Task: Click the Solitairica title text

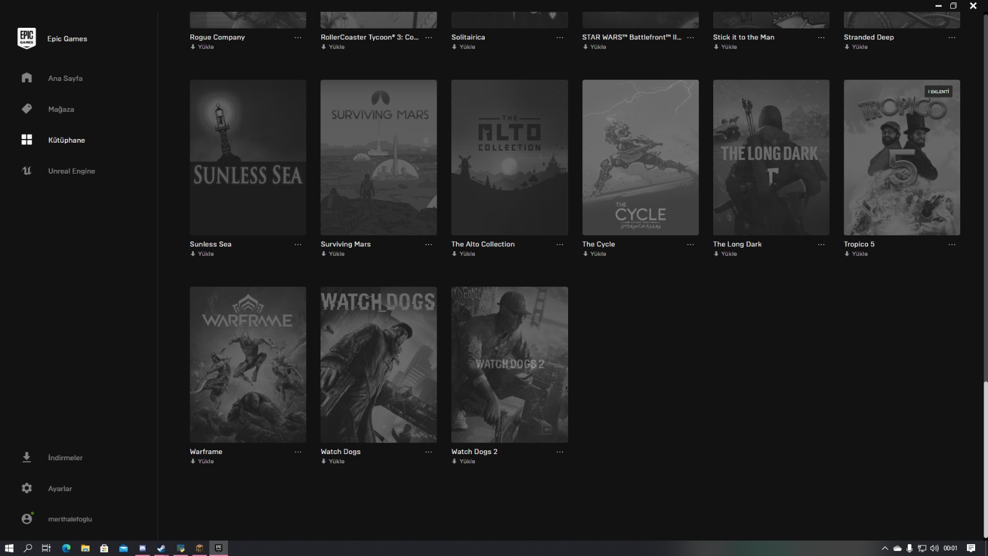Action: 468,37
